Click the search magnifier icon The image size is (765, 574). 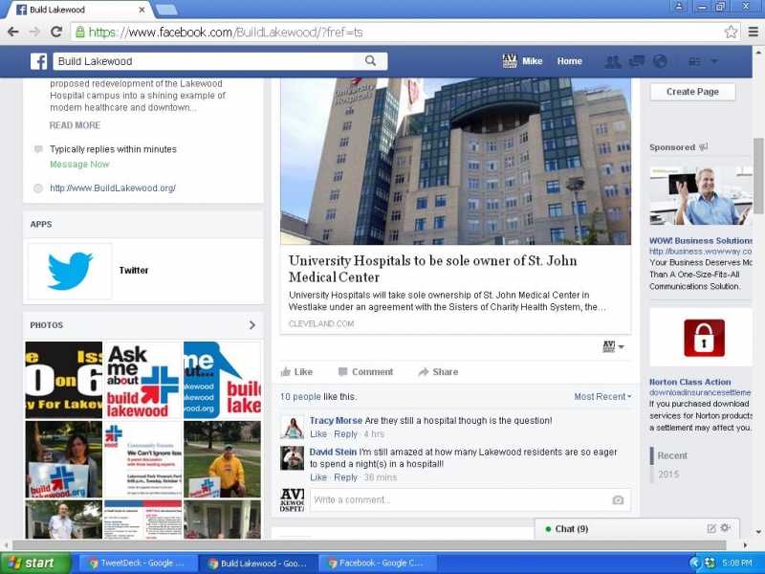pyautogui.click(x=370, y=61)
